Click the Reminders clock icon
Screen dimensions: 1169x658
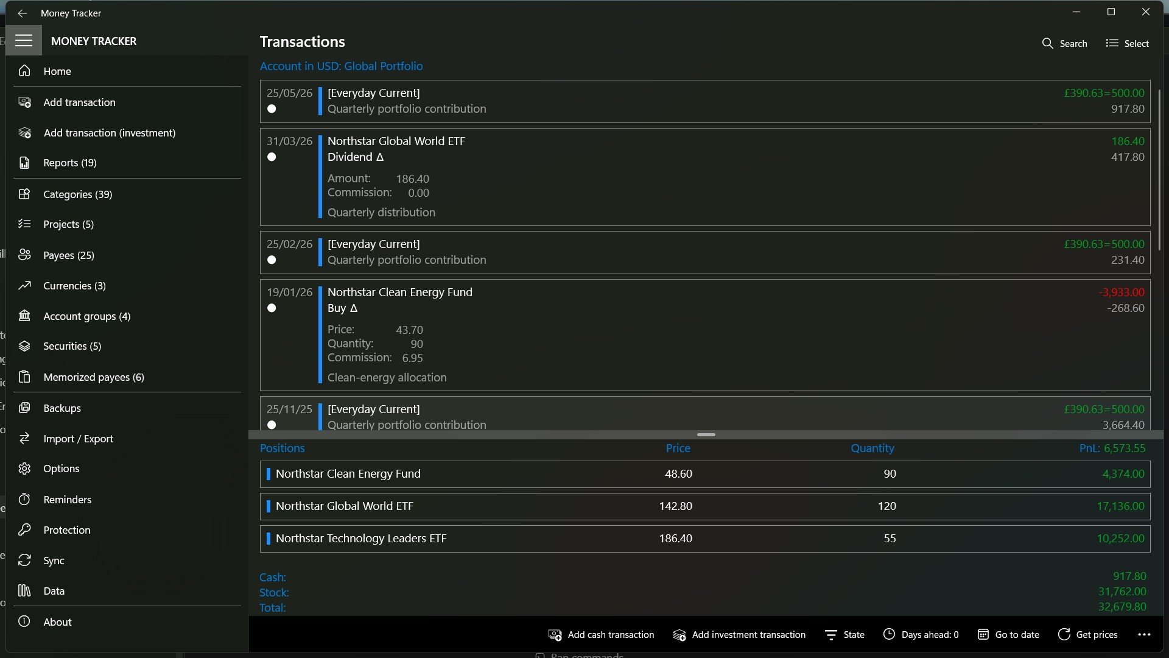point(24,499)
